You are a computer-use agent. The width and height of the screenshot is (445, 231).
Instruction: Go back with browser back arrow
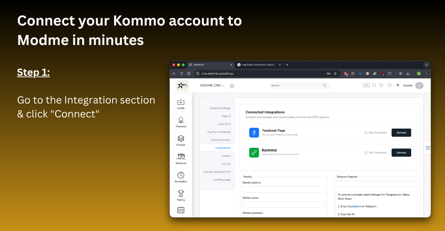coord(174,73)
